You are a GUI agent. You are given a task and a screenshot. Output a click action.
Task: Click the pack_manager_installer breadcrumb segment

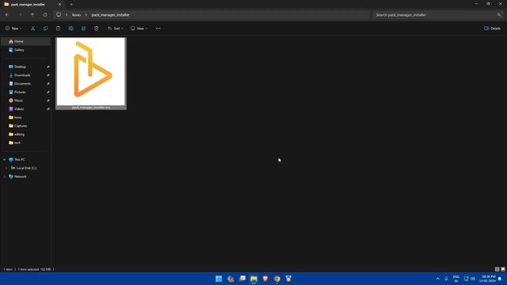[x=110, y=15]
